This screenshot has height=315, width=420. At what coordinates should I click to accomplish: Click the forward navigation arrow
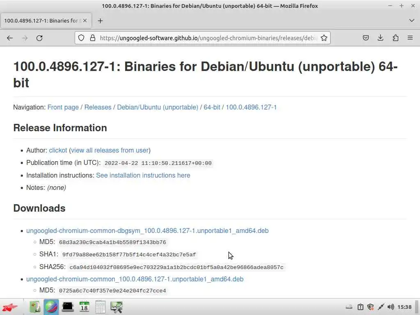tap(25, 38)
